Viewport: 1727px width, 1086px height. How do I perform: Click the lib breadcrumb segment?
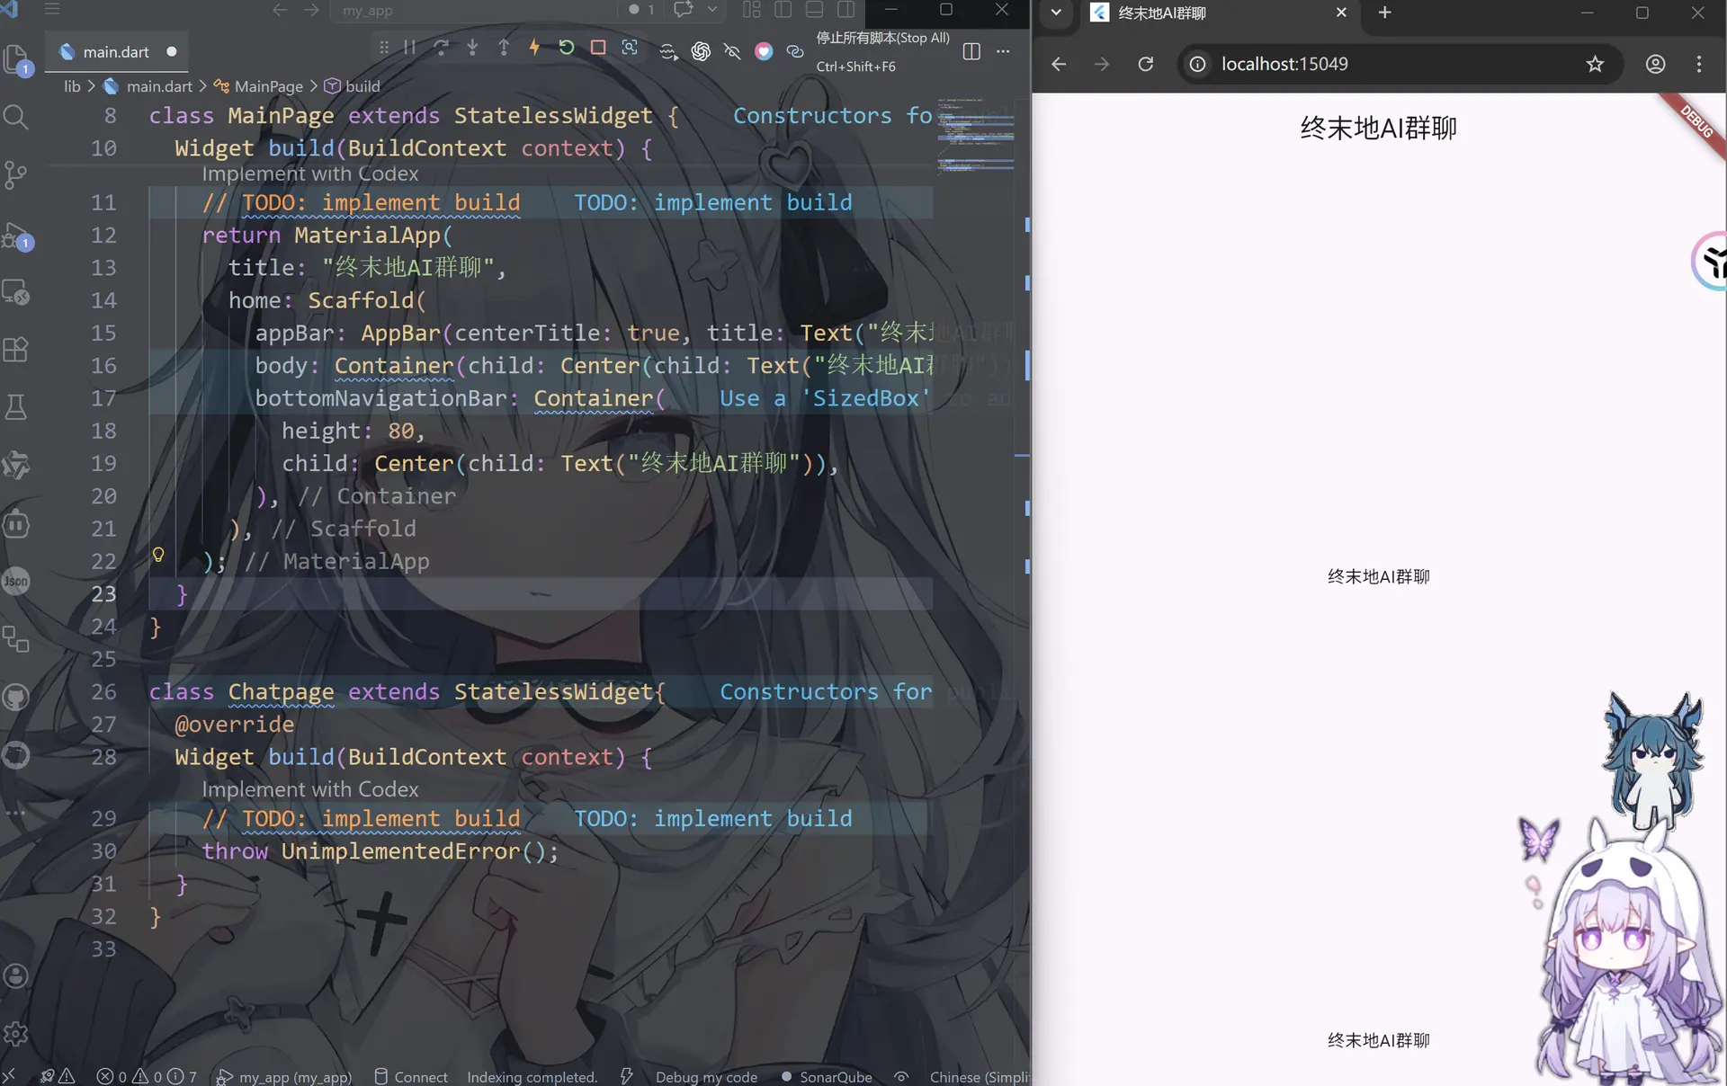click(x=72, y=86)
